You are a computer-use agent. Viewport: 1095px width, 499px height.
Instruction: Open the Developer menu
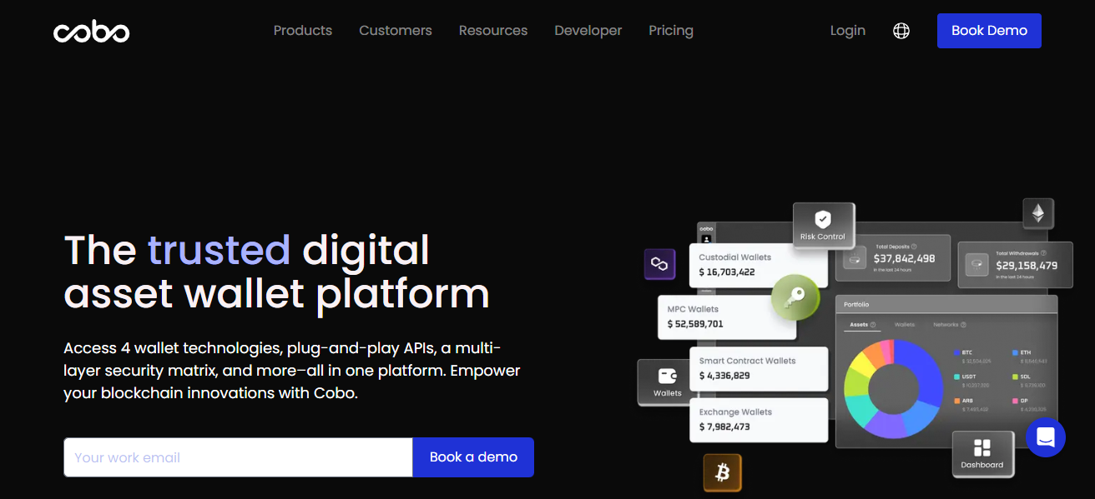click(x=588, y=31)
